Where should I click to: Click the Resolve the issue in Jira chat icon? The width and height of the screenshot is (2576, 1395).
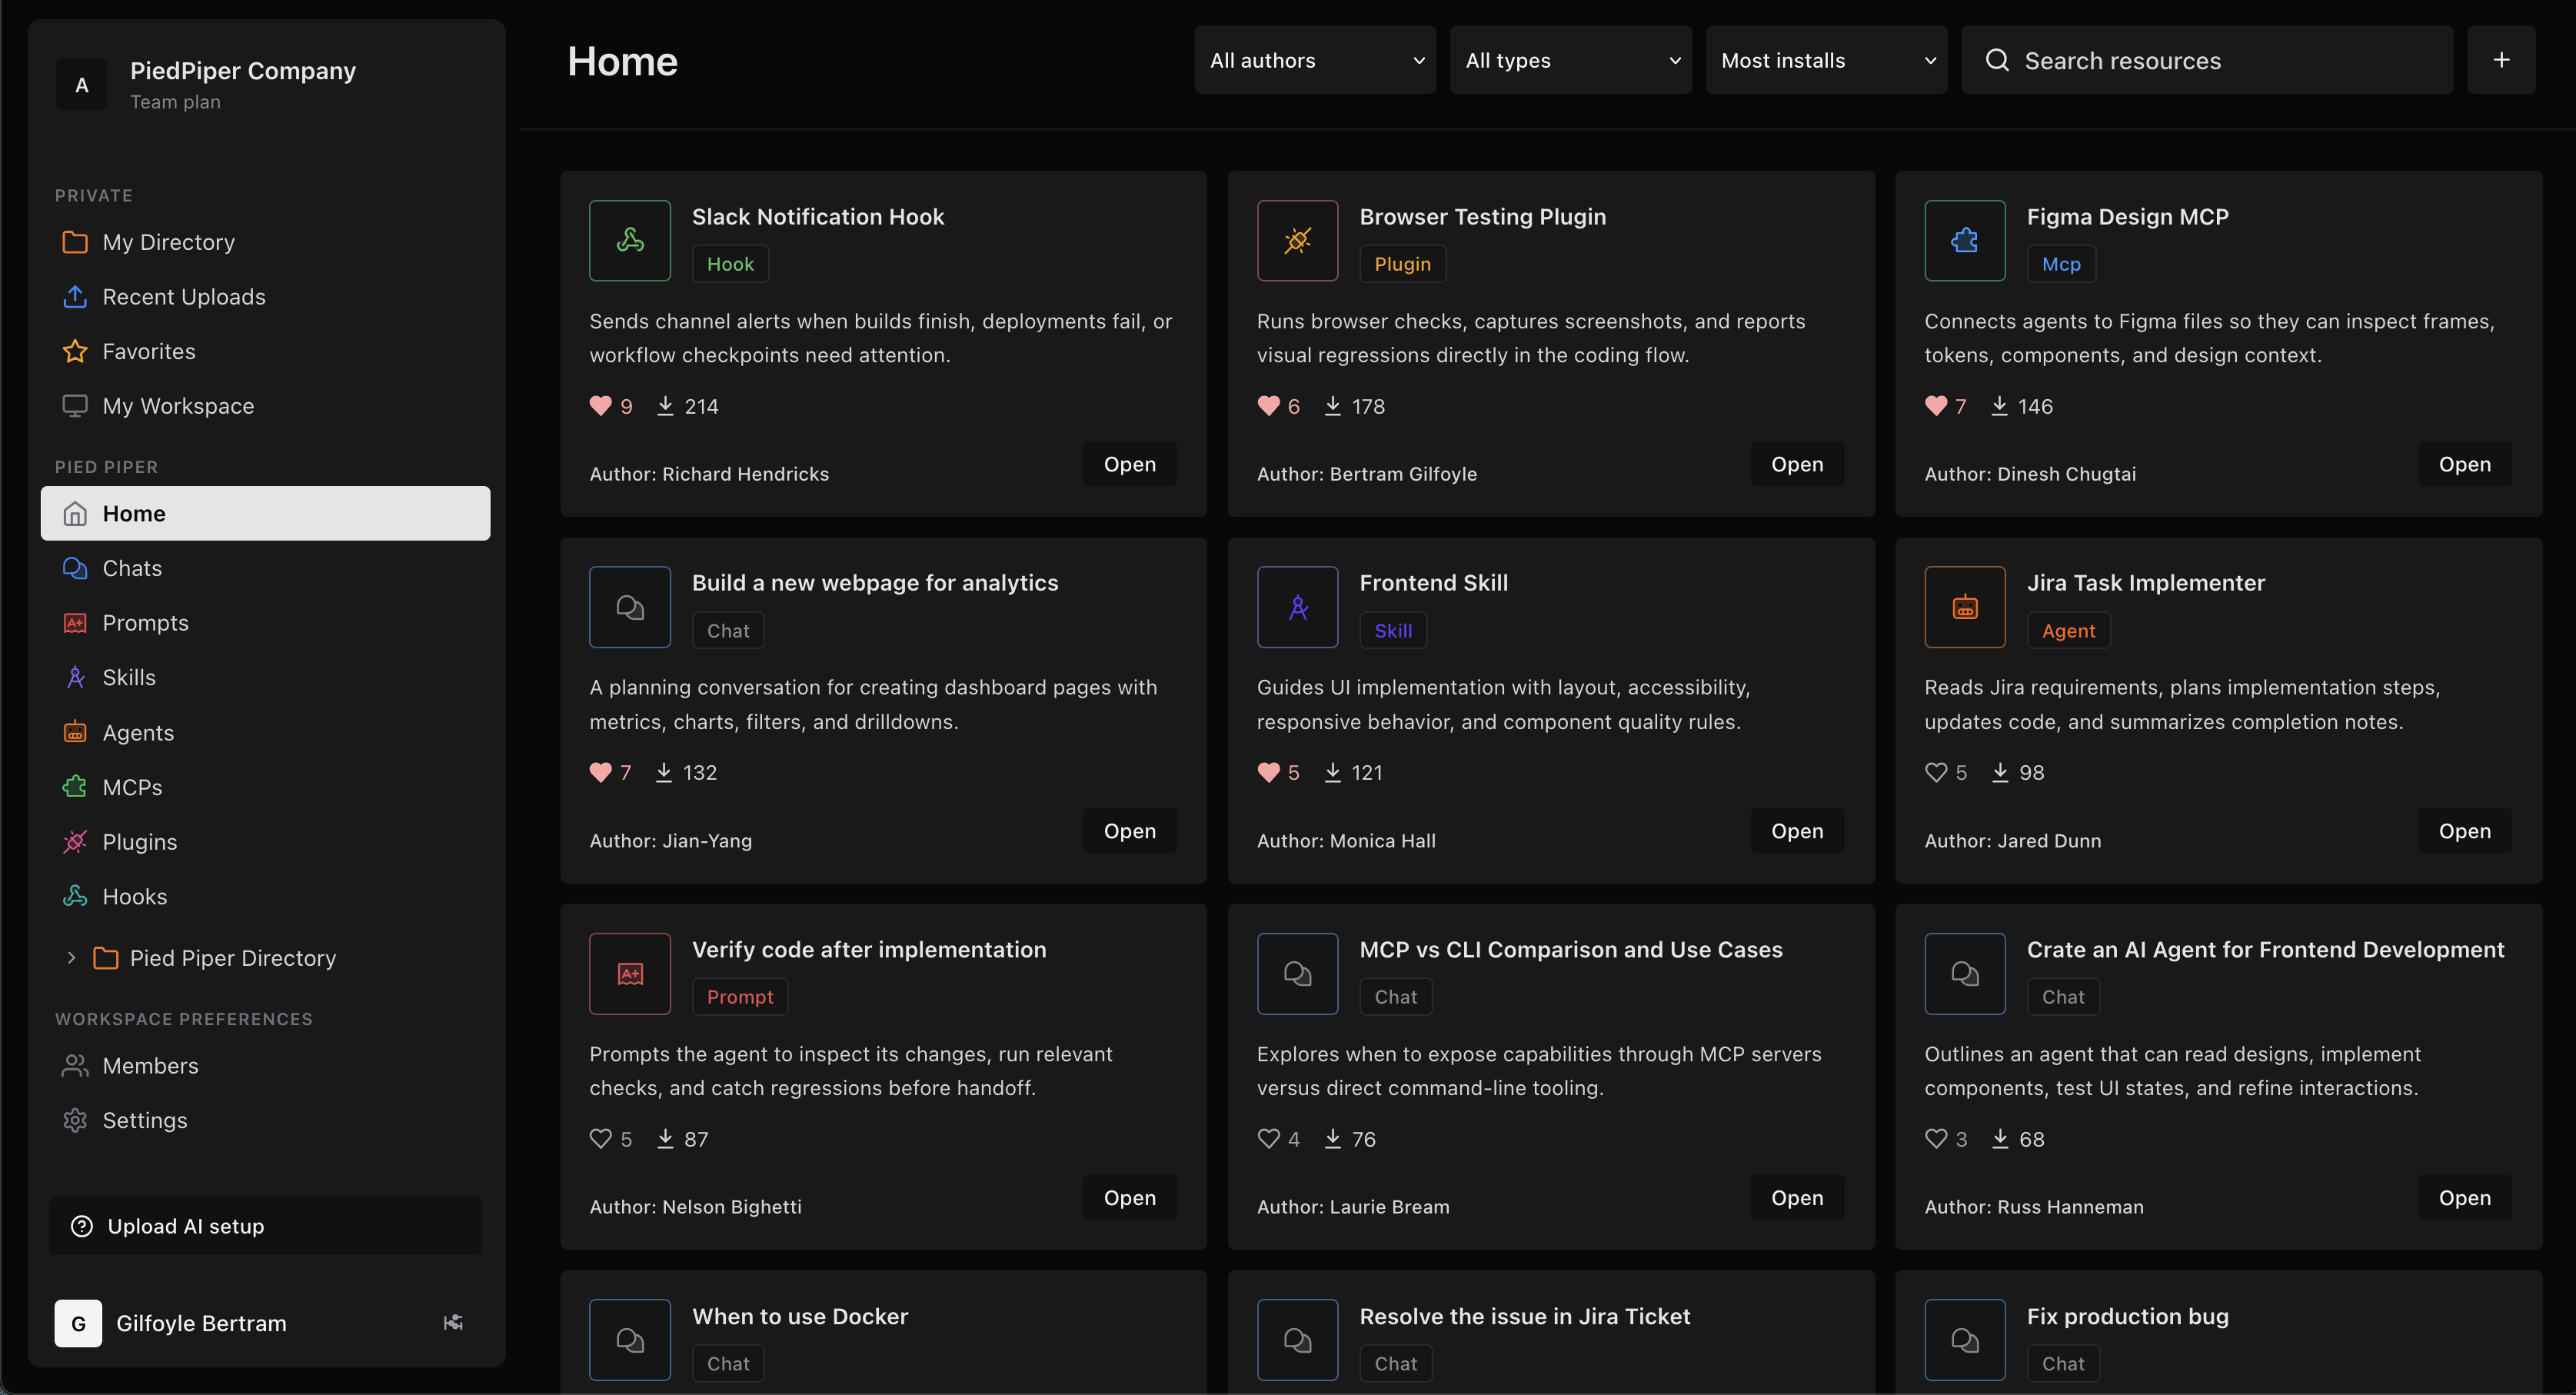tap(1297, 1340)
